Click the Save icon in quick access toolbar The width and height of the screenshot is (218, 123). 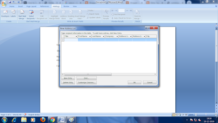[x=10, y=2]
